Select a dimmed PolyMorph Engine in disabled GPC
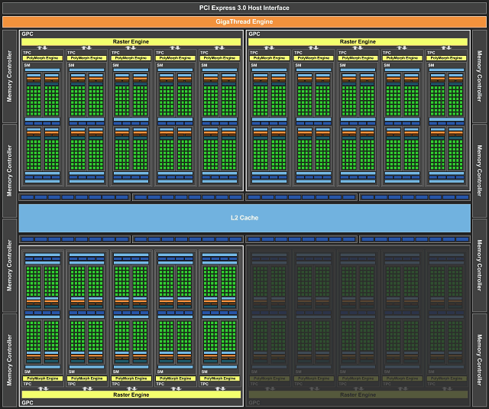 click(x=269, y=378)
